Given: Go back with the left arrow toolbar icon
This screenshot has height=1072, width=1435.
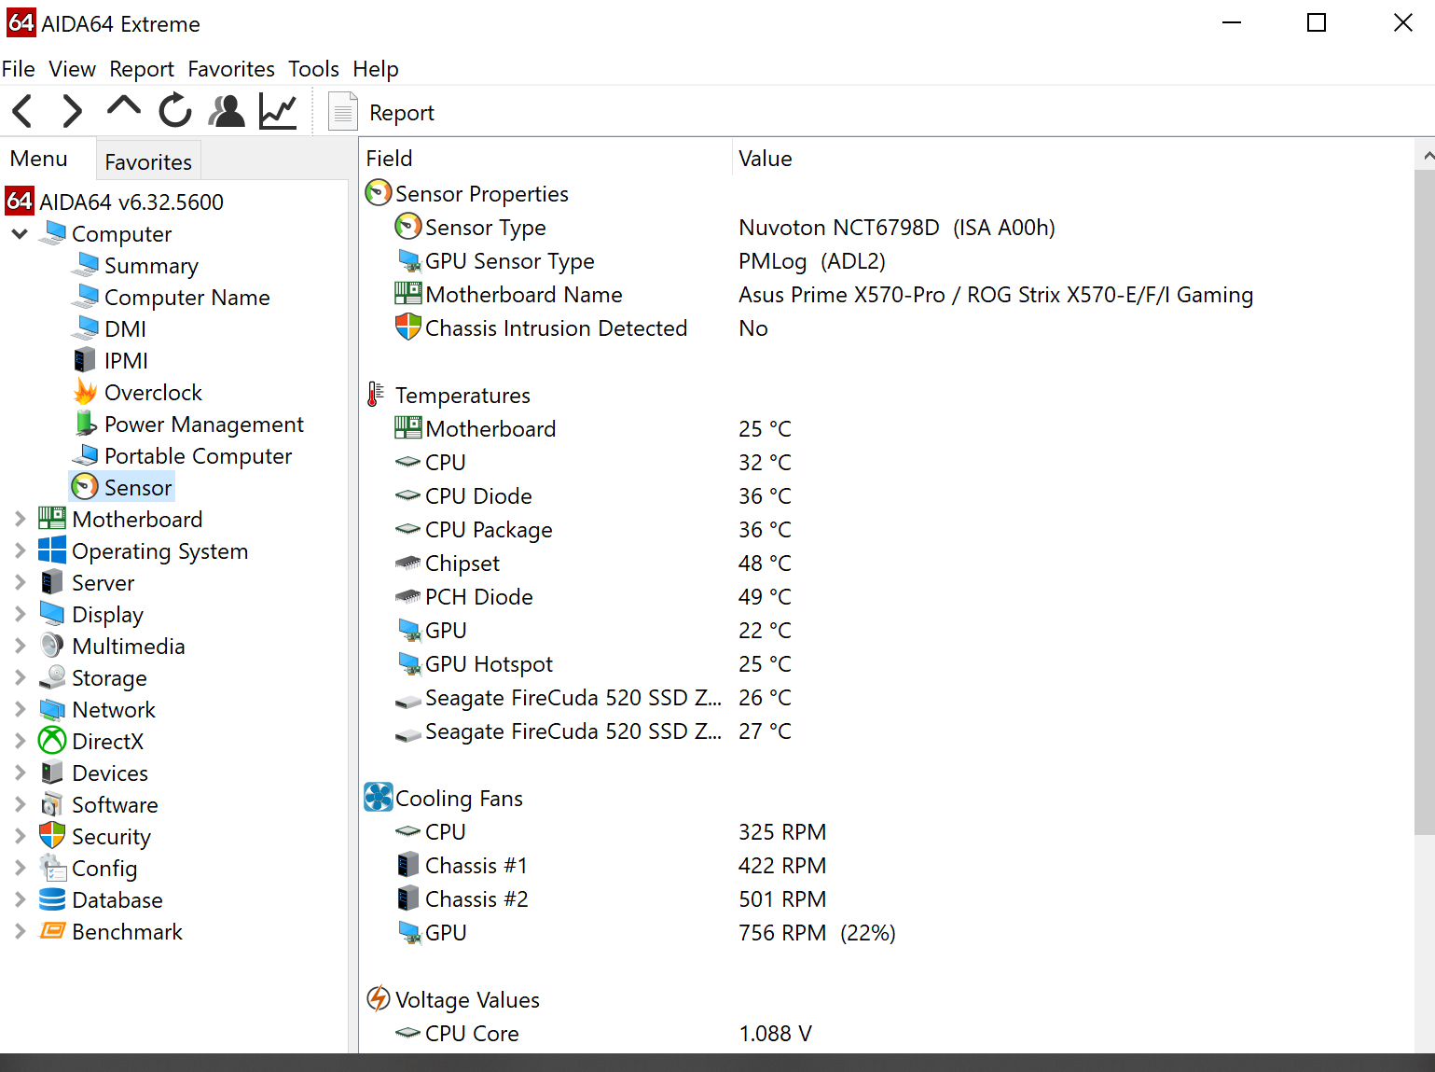Looking at the screenshot, I should [23, 111].
